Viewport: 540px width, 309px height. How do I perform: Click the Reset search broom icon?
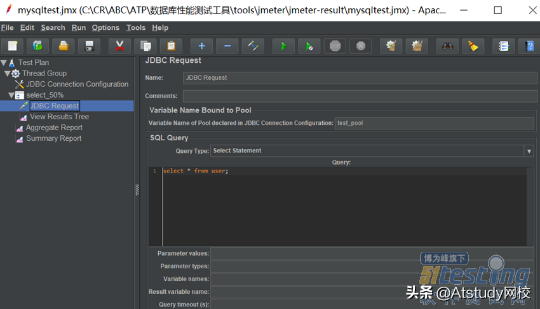473,46
